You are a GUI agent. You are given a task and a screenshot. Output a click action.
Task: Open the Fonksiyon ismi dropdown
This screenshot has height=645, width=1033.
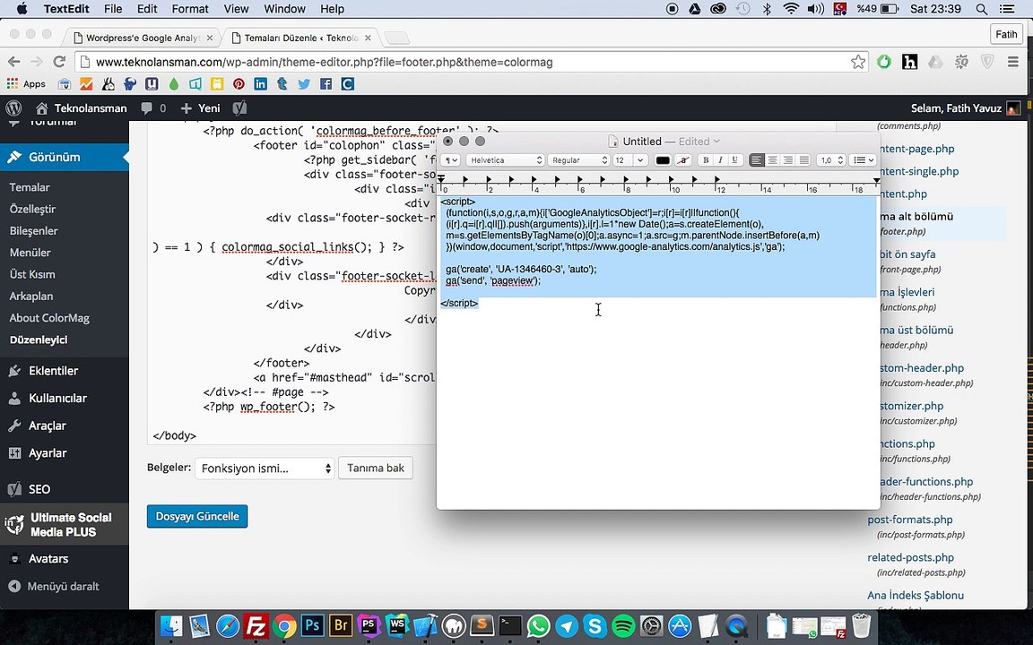pyautogui.click(x=265, y=469)
